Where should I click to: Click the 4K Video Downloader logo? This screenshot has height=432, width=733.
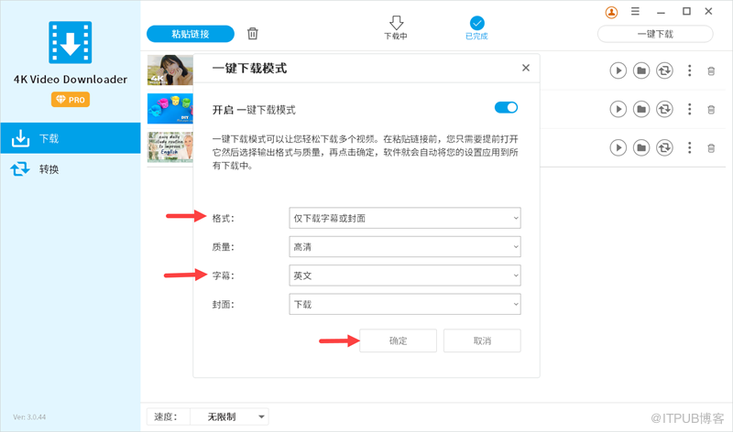71,42
